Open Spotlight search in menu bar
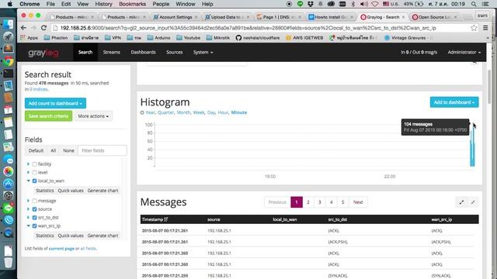 [474, 4]
